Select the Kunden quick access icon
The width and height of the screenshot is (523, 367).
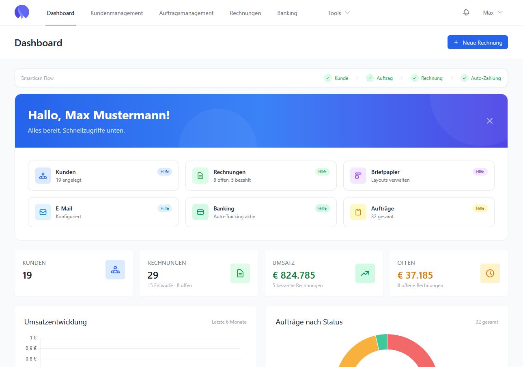(x=43, y=175)
